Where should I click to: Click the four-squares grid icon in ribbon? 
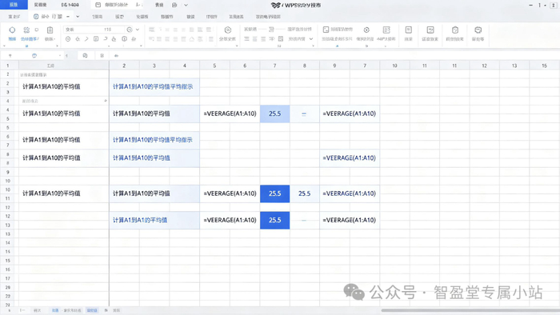tap(26, 30)
